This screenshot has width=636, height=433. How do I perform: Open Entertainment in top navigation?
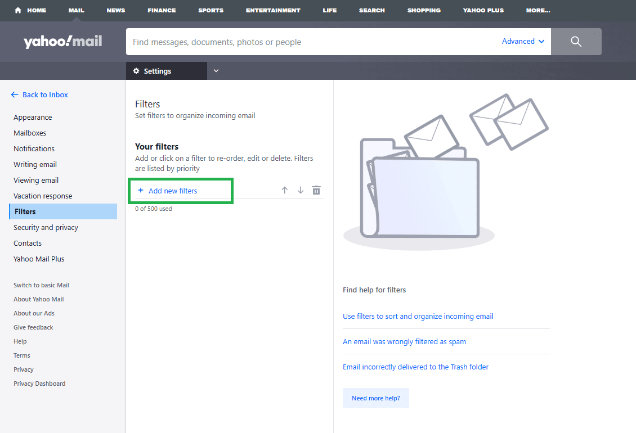pyautogui.click(x=273, y=10)
